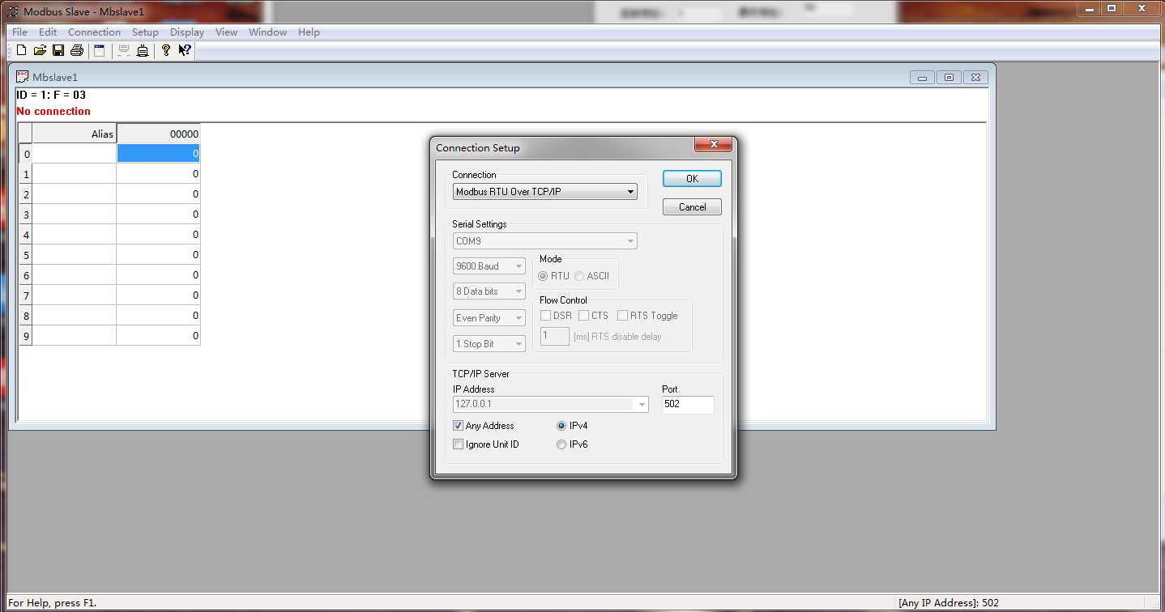The width and height of the screenshot is (1165, 612).
Task: Open the 9600 Baud dropdown
Action: (x=489, y=266)
